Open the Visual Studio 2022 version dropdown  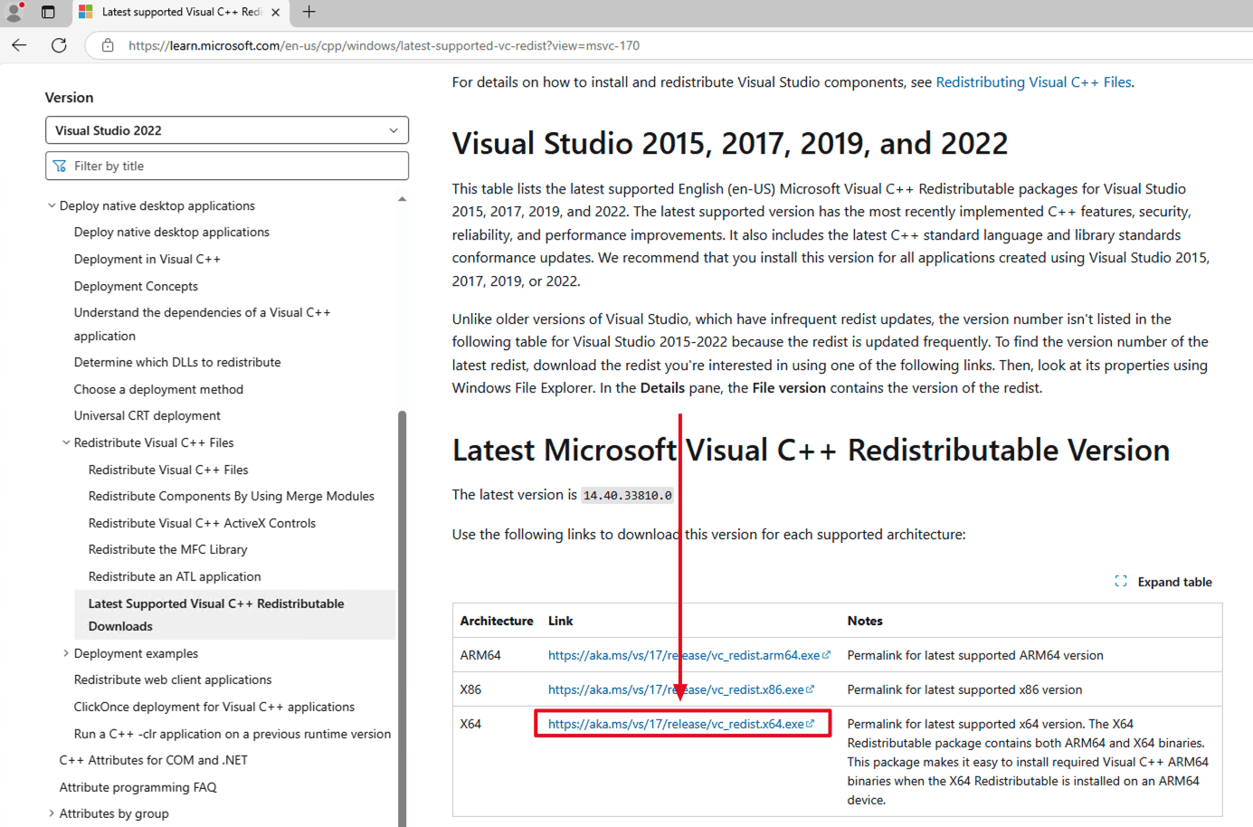[x=227, y=130]
